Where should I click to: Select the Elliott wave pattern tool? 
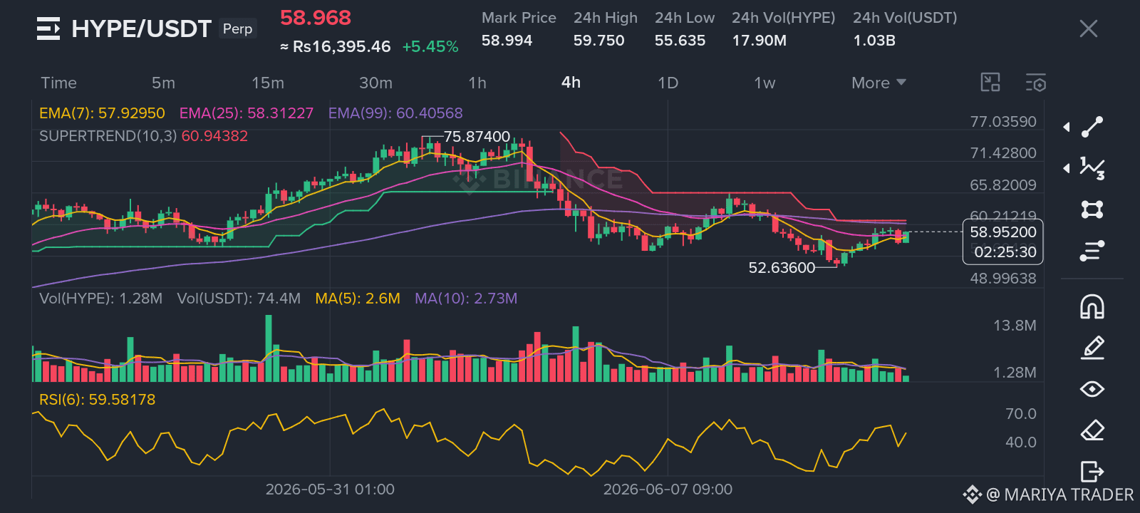coord(1092,168)
